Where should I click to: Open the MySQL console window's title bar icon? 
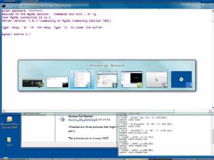4,6
